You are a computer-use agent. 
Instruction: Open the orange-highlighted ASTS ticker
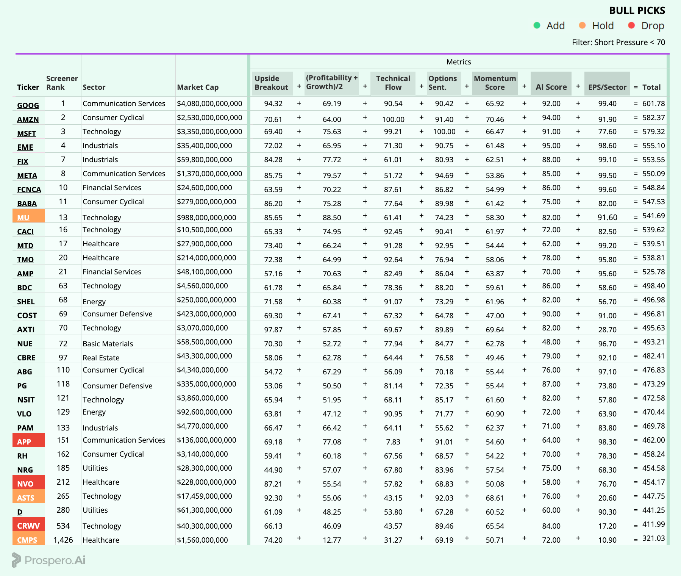point(26,498)
